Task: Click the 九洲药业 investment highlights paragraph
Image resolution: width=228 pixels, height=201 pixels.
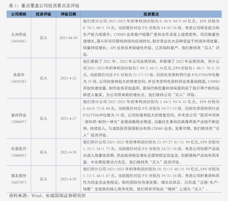Action: 151,38
